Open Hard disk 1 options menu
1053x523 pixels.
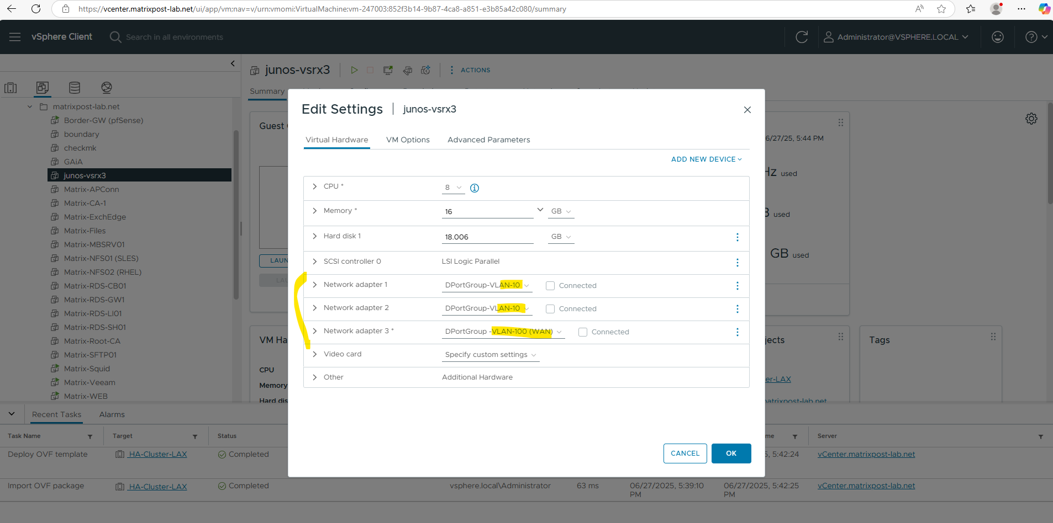737,237
